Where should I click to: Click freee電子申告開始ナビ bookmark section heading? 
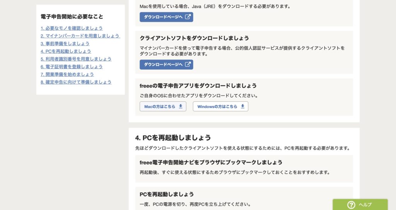point(211,162)
